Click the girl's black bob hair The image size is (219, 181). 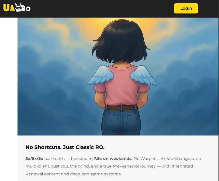tap(121, 41)
